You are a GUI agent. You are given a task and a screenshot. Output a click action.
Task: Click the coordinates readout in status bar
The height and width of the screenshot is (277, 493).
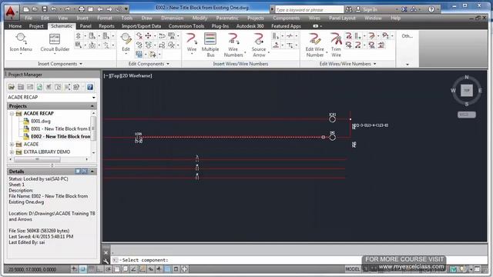point(32,269)
